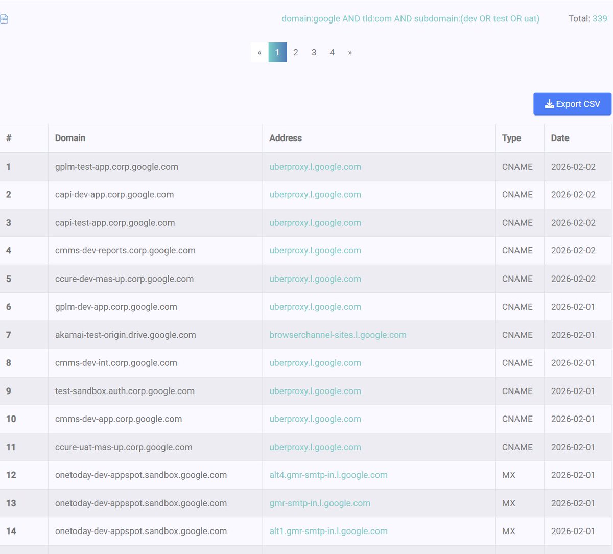
Task: Go to page 2 of results
Action: click(296, 52)
